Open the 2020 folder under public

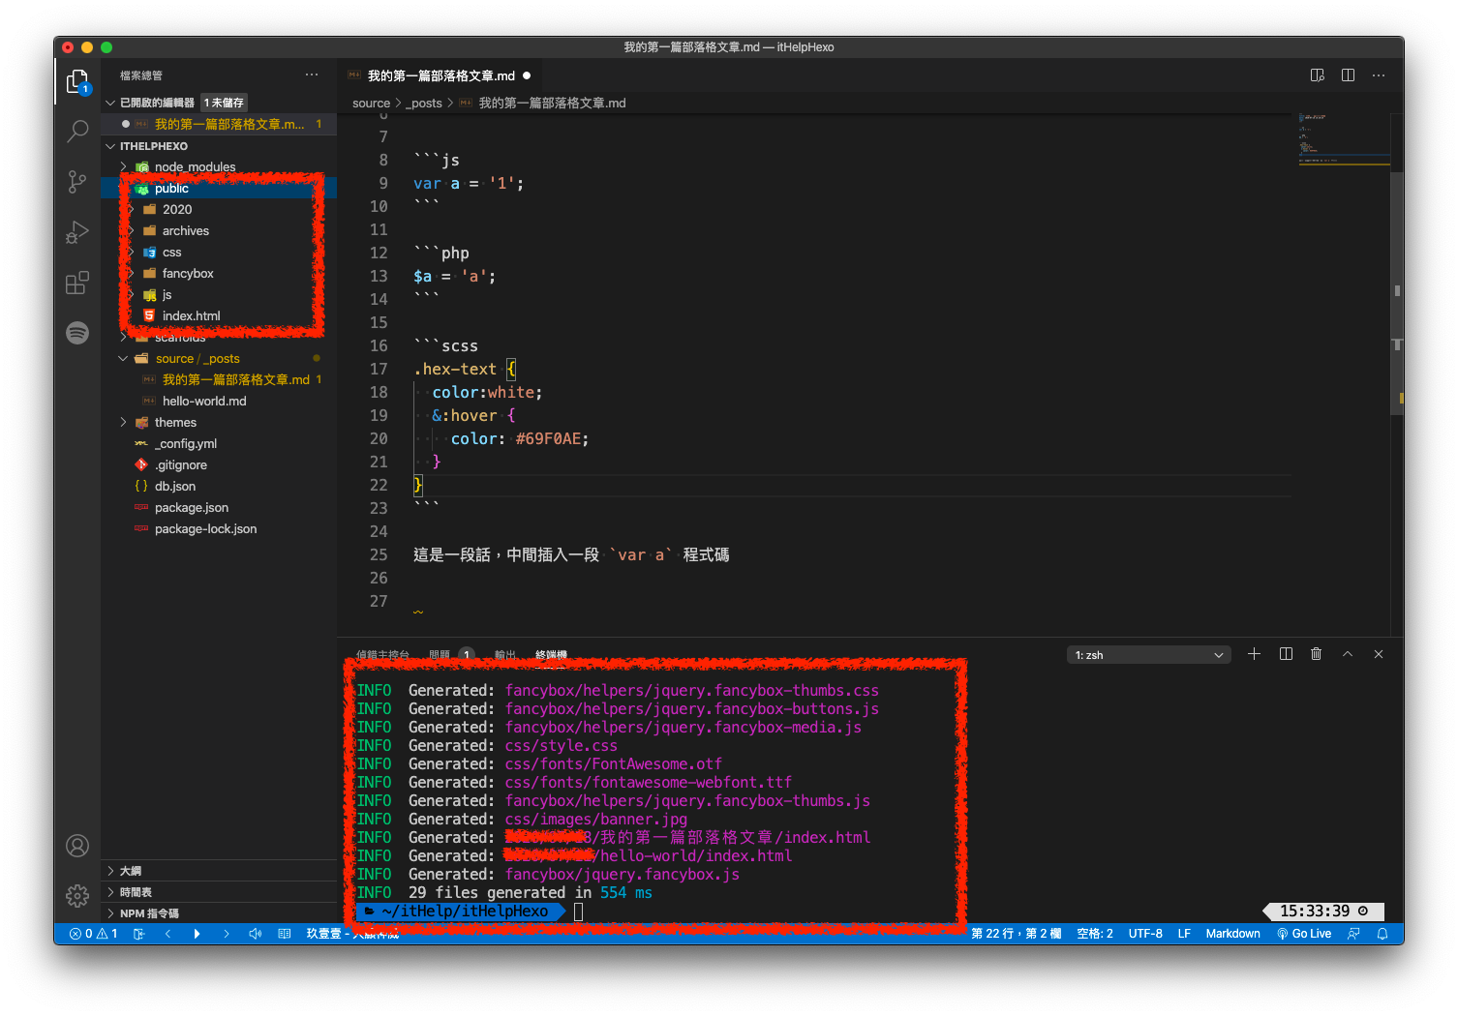[x=219, y=210]
